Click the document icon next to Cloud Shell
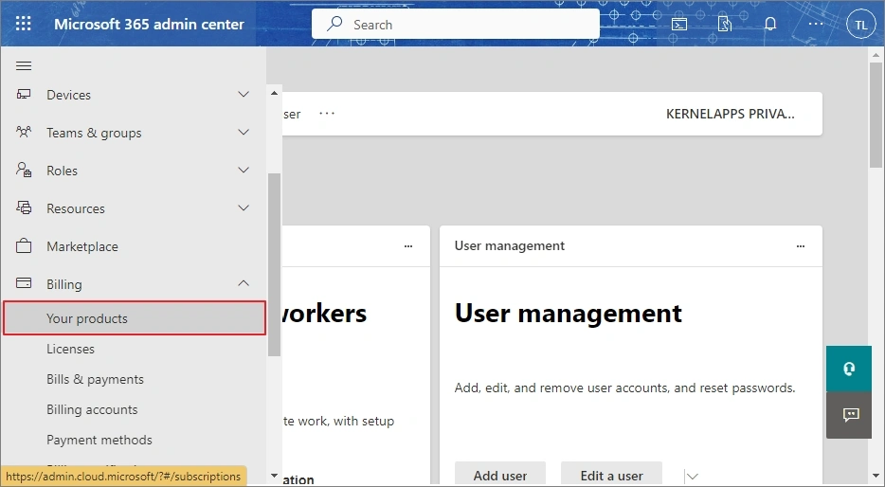The height and width of the screenshot is (487, 885). [x=725, y=25]
